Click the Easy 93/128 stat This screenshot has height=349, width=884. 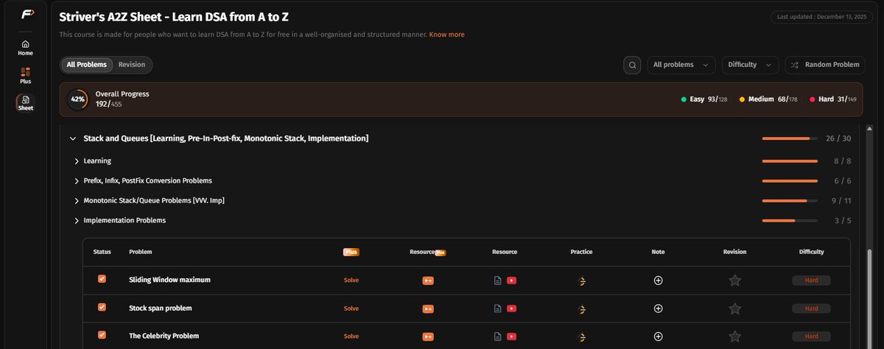tap(704, 99)
